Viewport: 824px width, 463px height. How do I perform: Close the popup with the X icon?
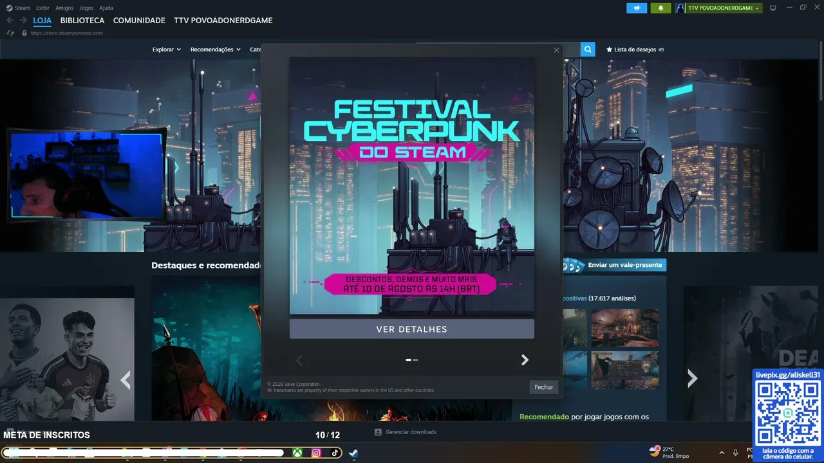tap(557, 50)
